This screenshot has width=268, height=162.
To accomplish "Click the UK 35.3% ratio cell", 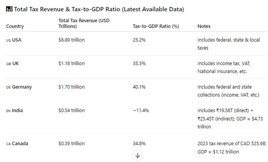I will click(x=139, y=64).
